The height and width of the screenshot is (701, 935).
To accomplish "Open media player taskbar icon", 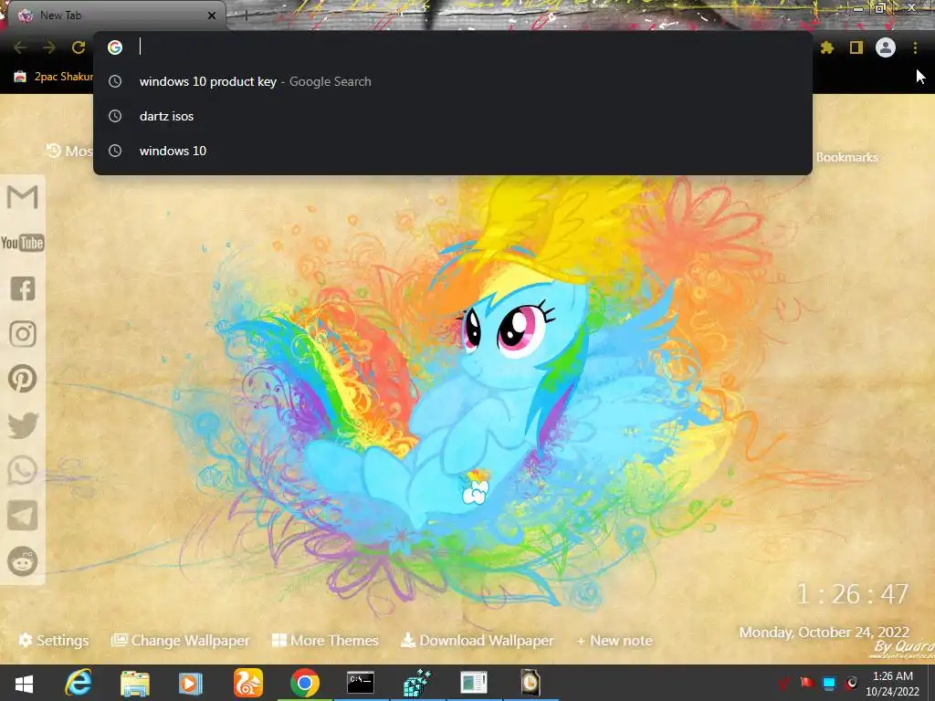I will [x=191, y=683].
